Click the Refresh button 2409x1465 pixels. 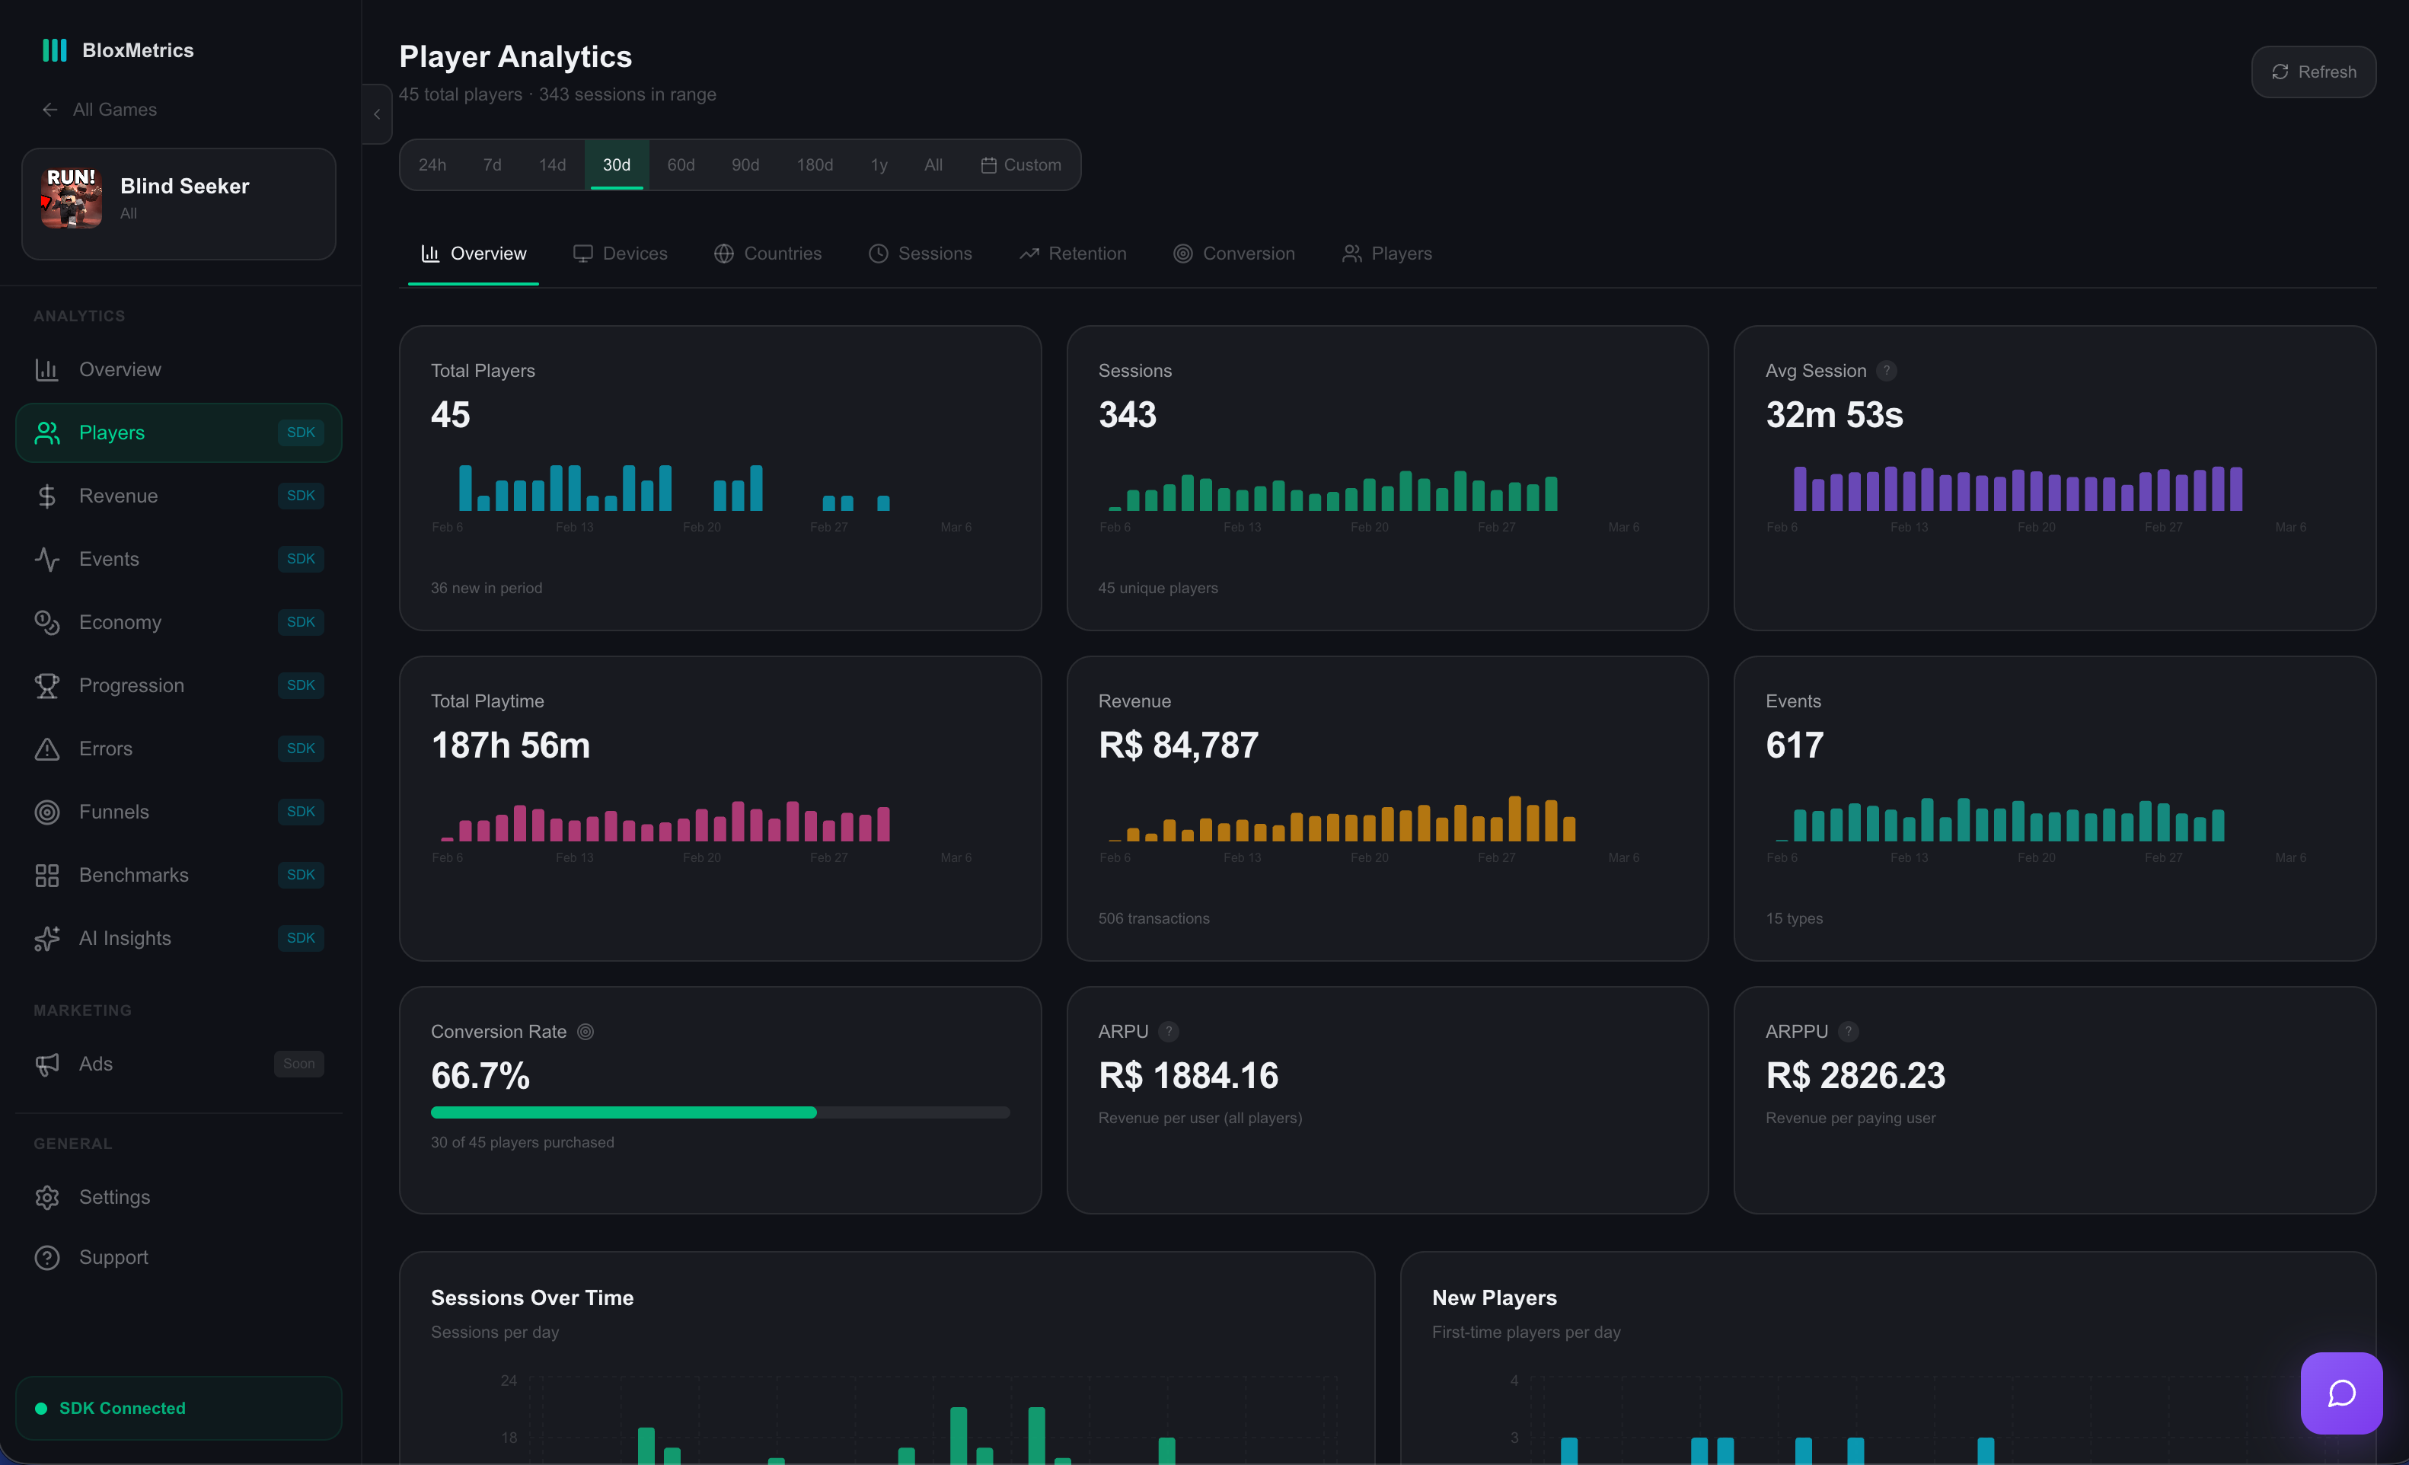click(x=2313, y=72)
